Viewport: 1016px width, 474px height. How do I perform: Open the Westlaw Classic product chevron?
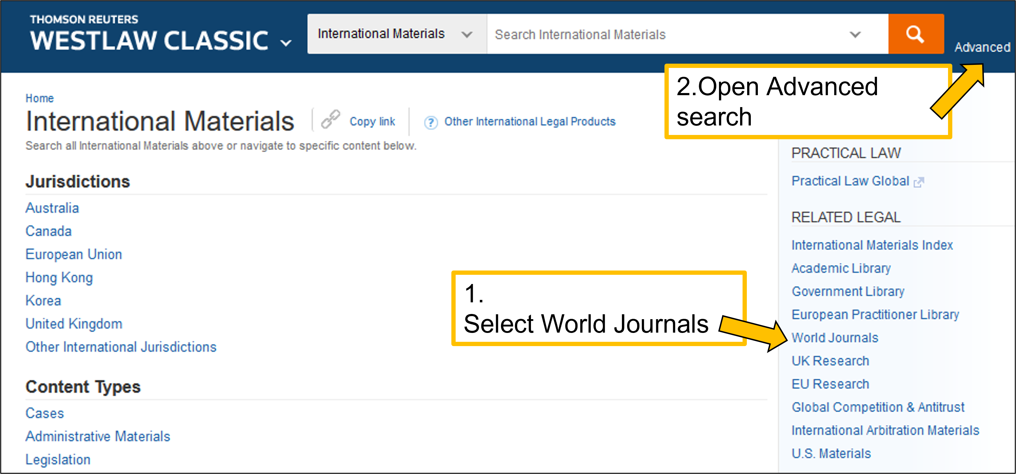pyautogui.click(x=286, y=42)
